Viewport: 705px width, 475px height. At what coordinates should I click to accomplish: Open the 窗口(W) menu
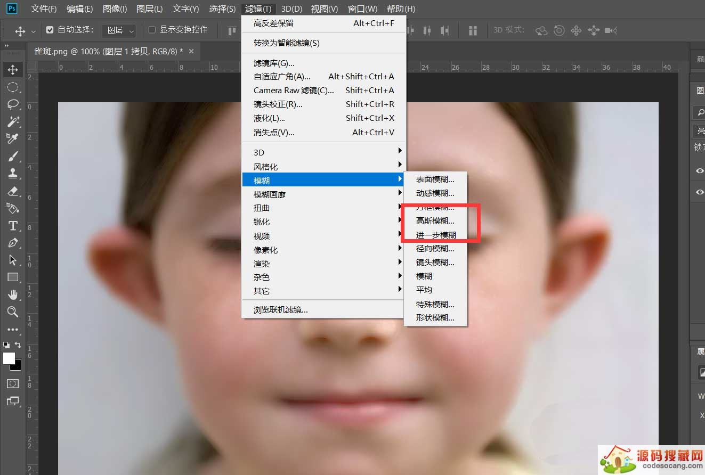pos(362,9)
